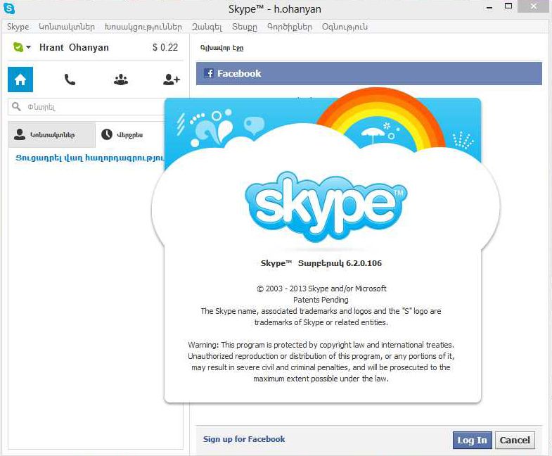Open the Sign up for Facebook link
This screenshot has width=552, height=456.
[244, 439]
